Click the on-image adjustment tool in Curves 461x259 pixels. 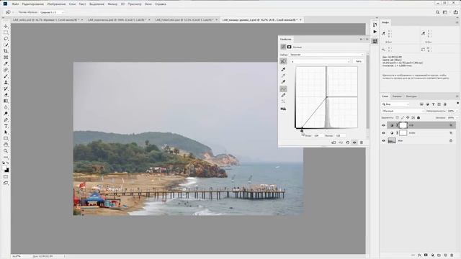[283, 61]
